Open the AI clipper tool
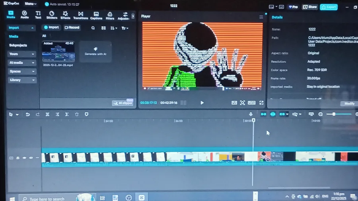Image resolution: width=358 pixels, height=201 pixels. (123, 103)
